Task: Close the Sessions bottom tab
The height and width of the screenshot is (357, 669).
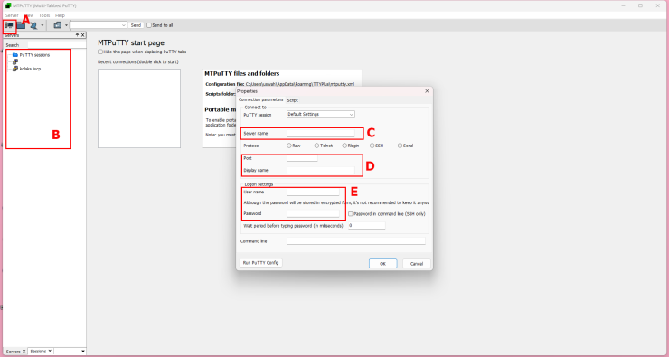Action: (50, 351)
